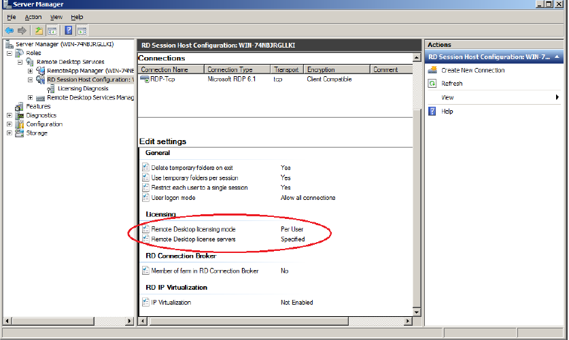Click the Comment column header
569x340 pixels.
[x=392, y=69]
